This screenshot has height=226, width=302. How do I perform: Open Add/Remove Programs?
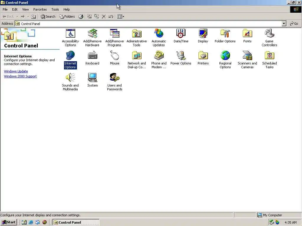(114, 38)
